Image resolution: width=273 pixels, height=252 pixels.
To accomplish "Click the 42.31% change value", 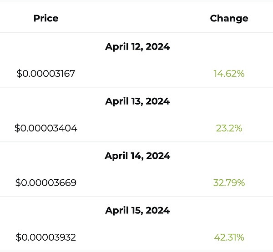I will pos(229,237).
